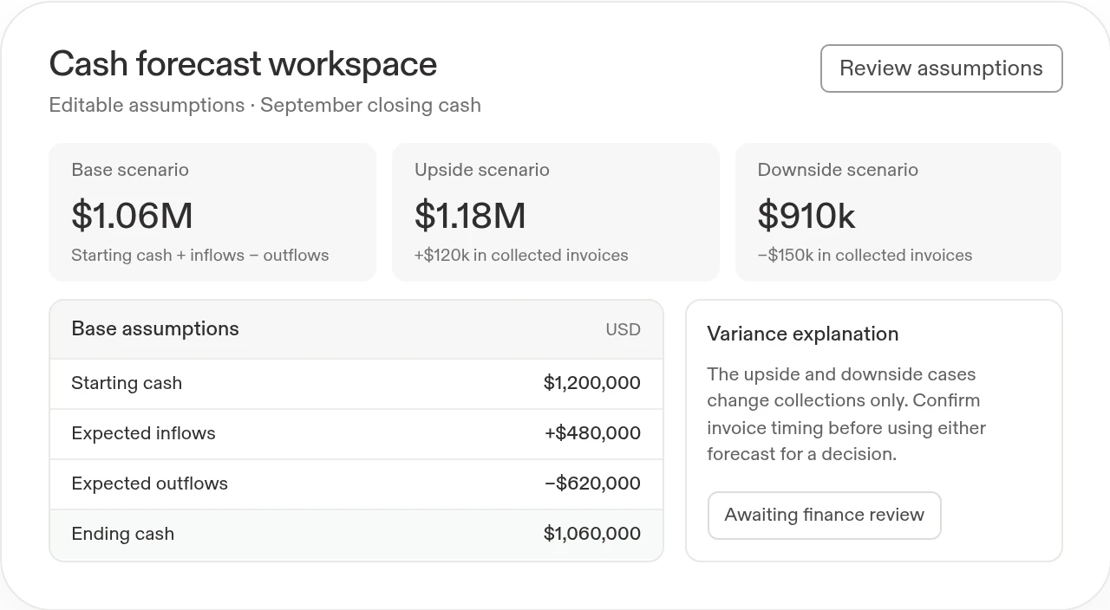Click the +$480,000 inflows value
1110x610 pixels.
(592, 433)
